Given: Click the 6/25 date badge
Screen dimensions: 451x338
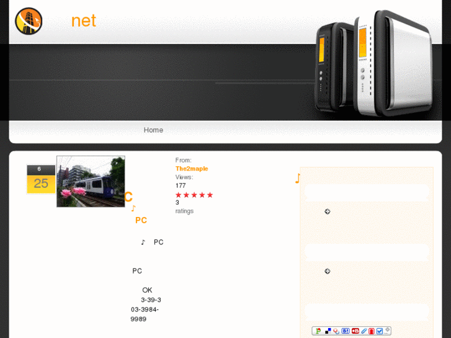Looking at the screenshot, I should pyautogui.click(x=41, y=179).
